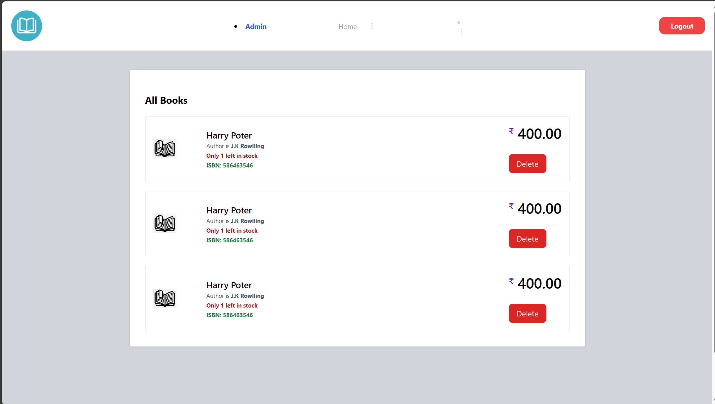
Task: Click the first Harry Poter book thumbnail
Action: 165,149
